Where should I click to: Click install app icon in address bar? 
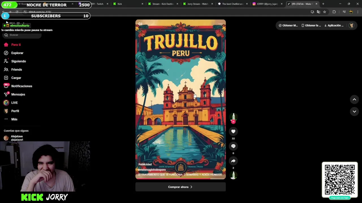(312, 12)
